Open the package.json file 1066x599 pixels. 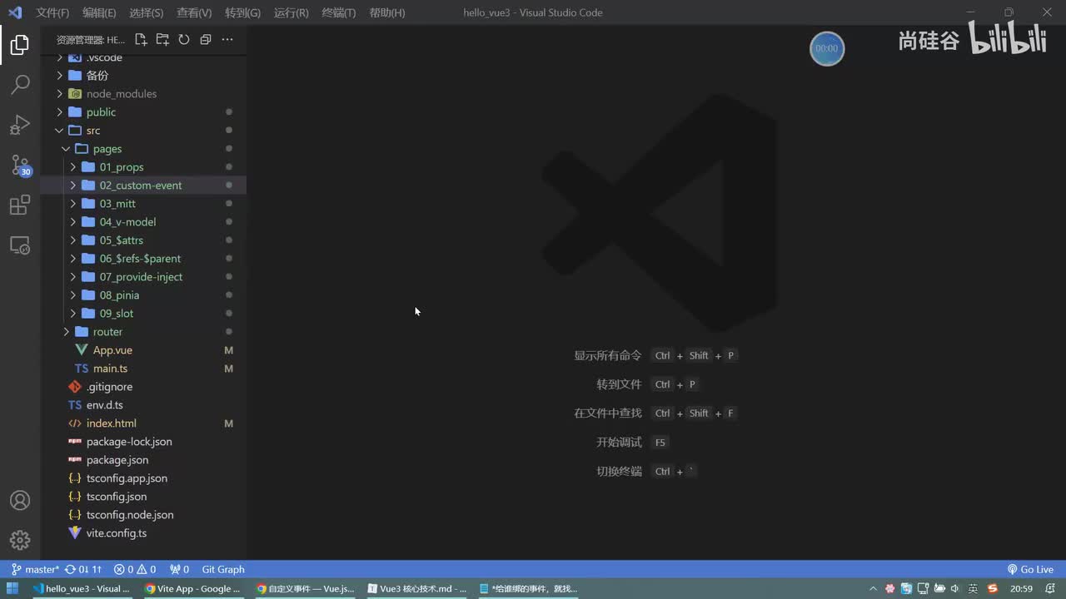tap(143, 460)
